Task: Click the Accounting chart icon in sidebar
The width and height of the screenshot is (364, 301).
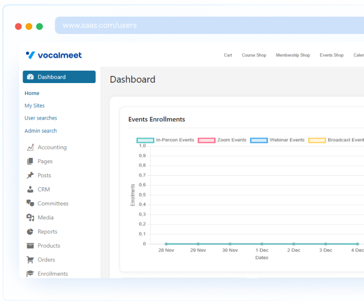Action: coord(30,147)
